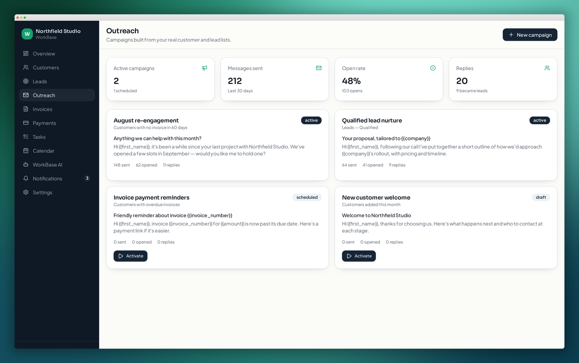Click the Outreach envelope icon in sidebar
Viewport: 579px width, 363px height.
[x=26, y=95]
